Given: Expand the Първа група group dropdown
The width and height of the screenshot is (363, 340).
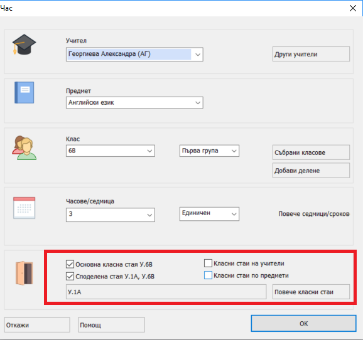Looking at the screenshot, I should (209, 151).
